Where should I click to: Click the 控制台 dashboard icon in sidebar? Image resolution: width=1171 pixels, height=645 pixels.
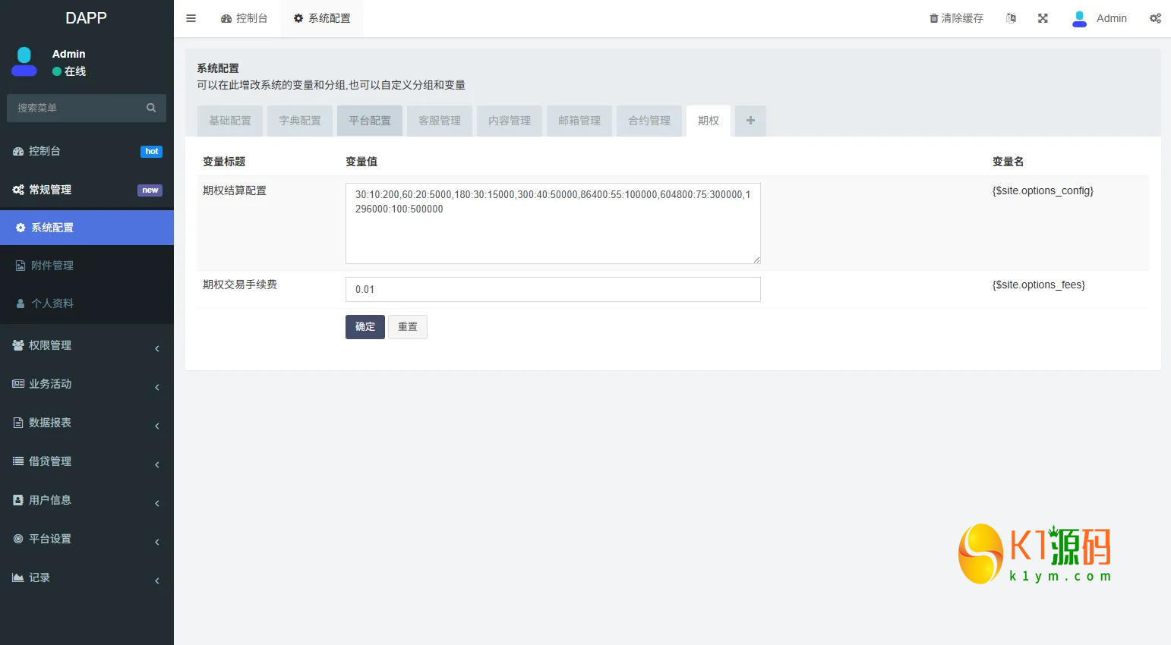[x=18, y=151]
